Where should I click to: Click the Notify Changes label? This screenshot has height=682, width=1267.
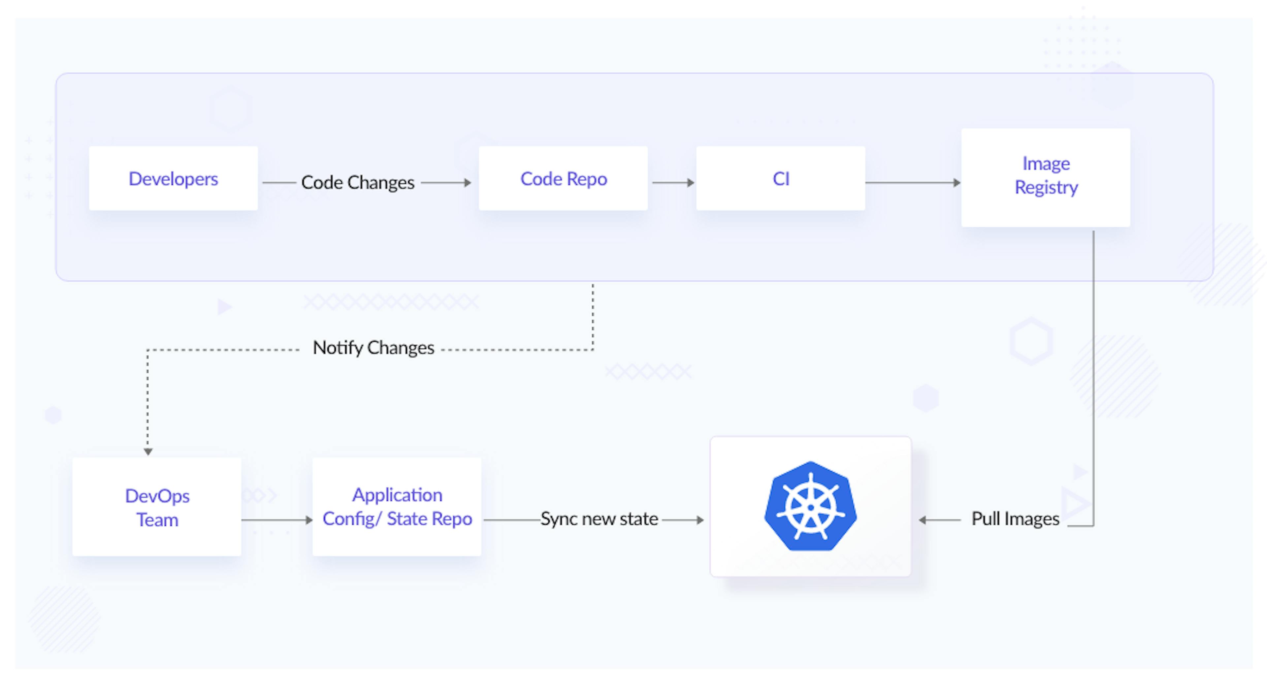[373, 348]
